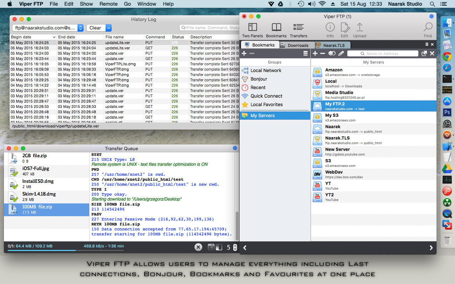455x284 pixels.
Task: Select 100MB file.zip in Transfer Queue
Action: (x=47, y=209)
